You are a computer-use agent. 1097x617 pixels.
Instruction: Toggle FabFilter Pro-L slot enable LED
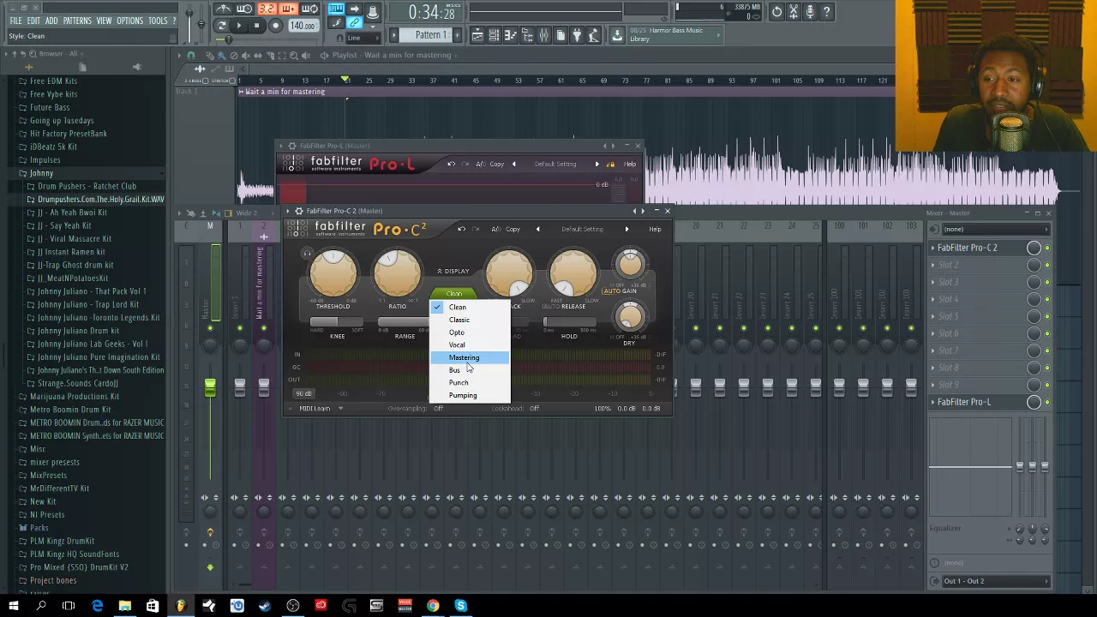1046,402
